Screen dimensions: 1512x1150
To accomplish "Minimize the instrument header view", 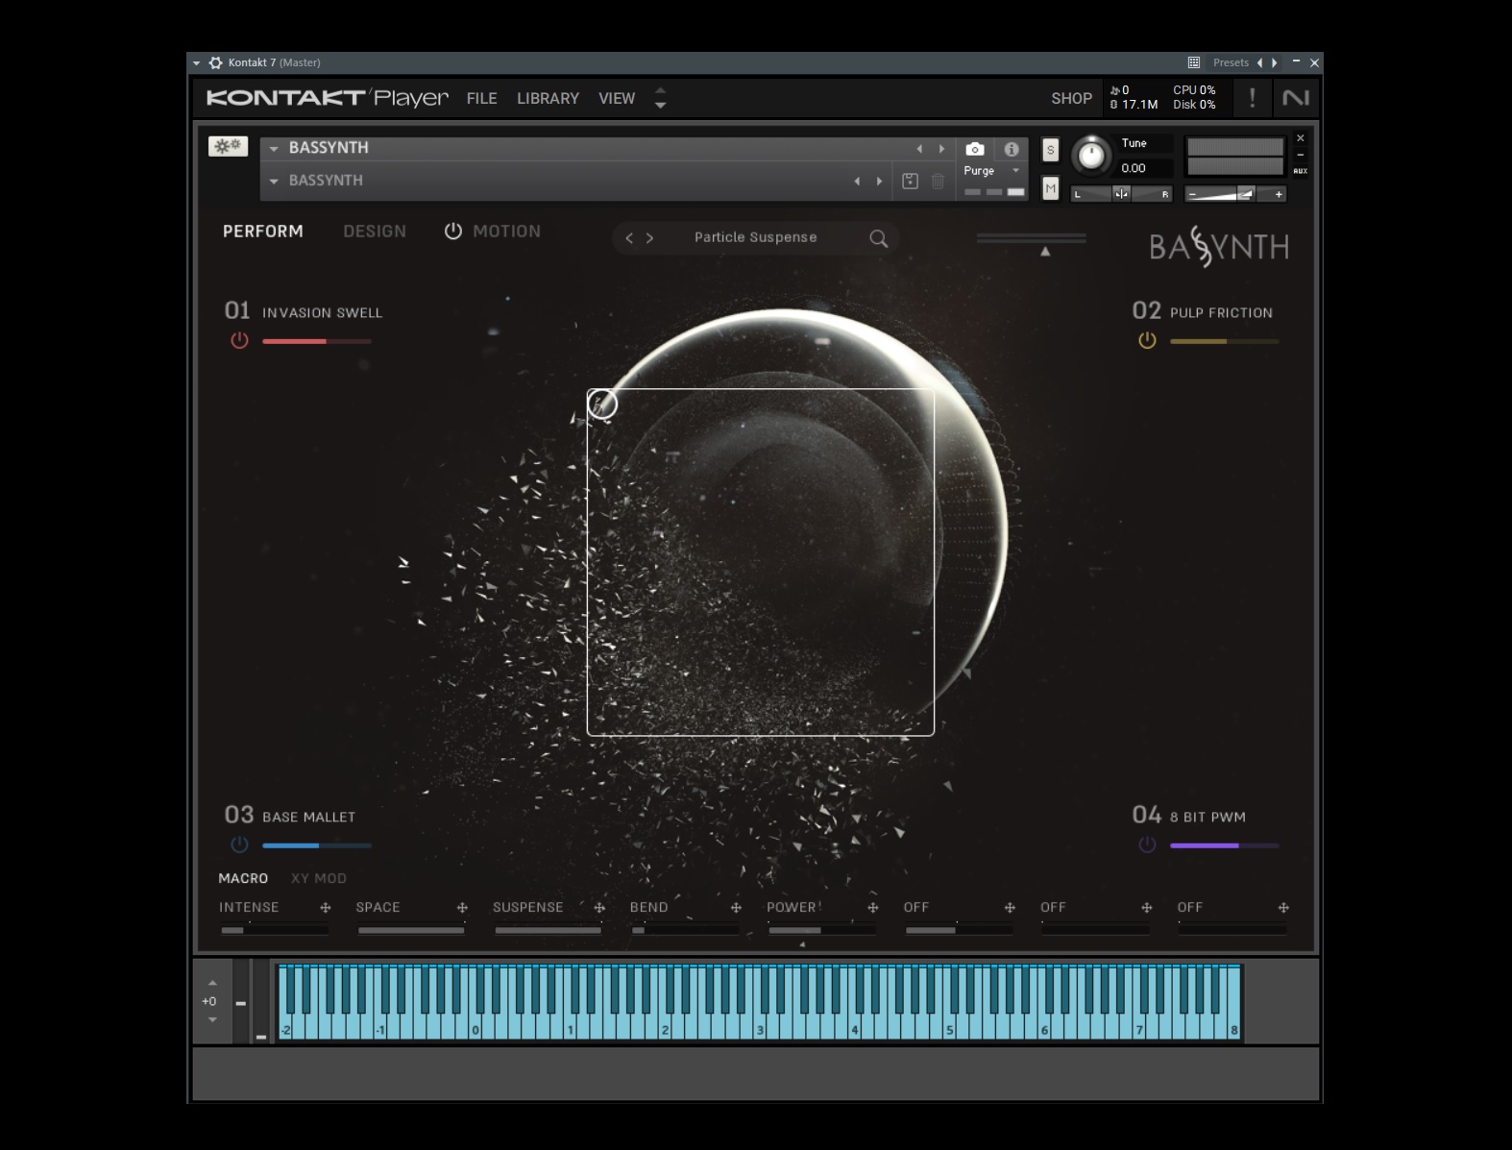I will [x=1301, y=155].
